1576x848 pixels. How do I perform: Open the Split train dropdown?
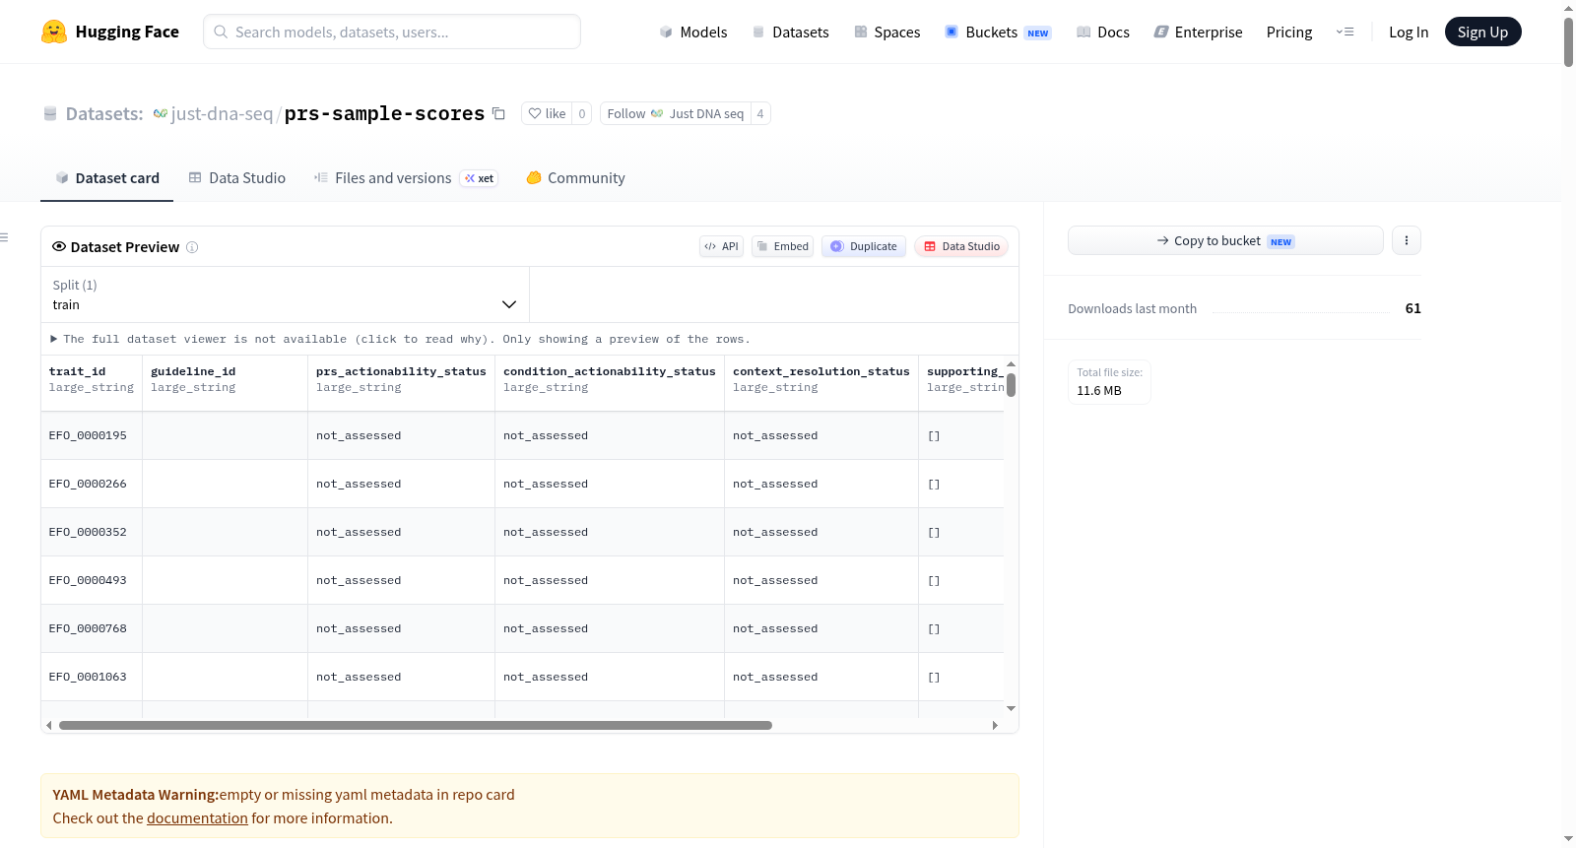285,294
